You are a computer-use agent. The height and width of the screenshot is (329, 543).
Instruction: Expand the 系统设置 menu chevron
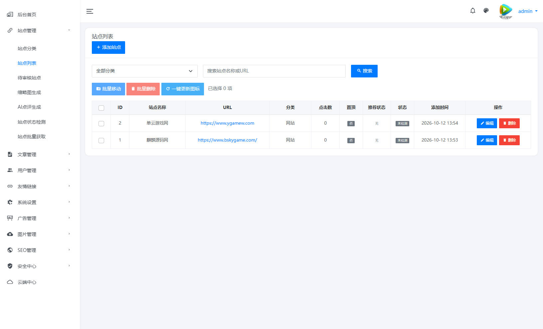click(69, 202)
